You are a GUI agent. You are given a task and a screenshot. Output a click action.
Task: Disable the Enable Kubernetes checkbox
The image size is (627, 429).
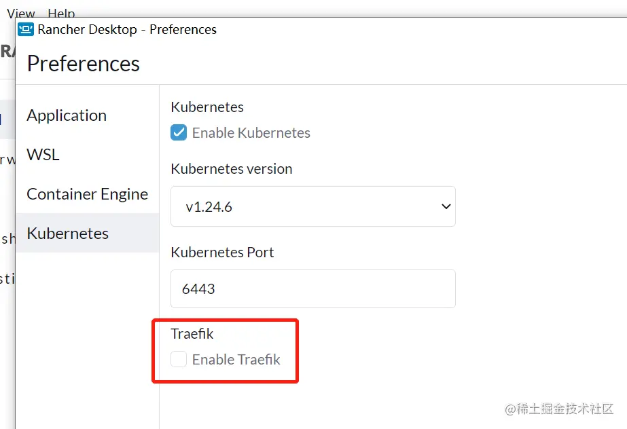(178, 132)
